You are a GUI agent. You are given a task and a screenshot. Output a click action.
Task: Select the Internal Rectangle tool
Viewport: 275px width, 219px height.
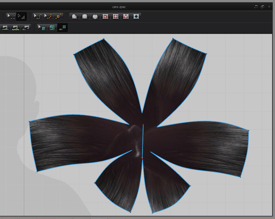tap(116, 17)
